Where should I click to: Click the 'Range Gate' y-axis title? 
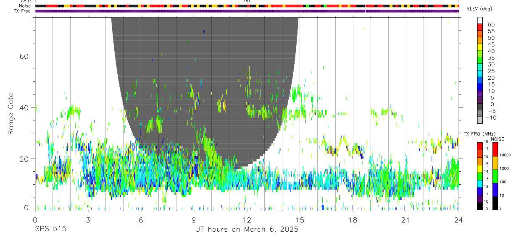click(11, 114)
